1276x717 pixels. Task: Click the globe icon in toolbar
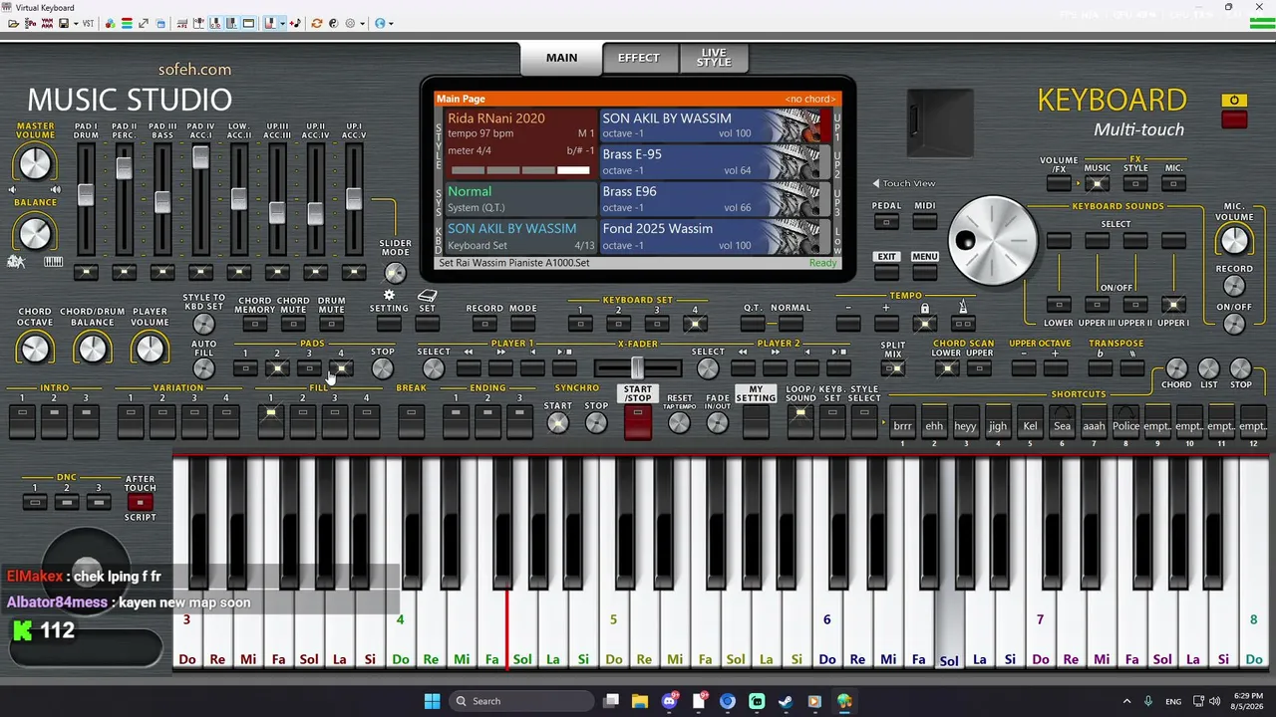[x=380, y=23]
